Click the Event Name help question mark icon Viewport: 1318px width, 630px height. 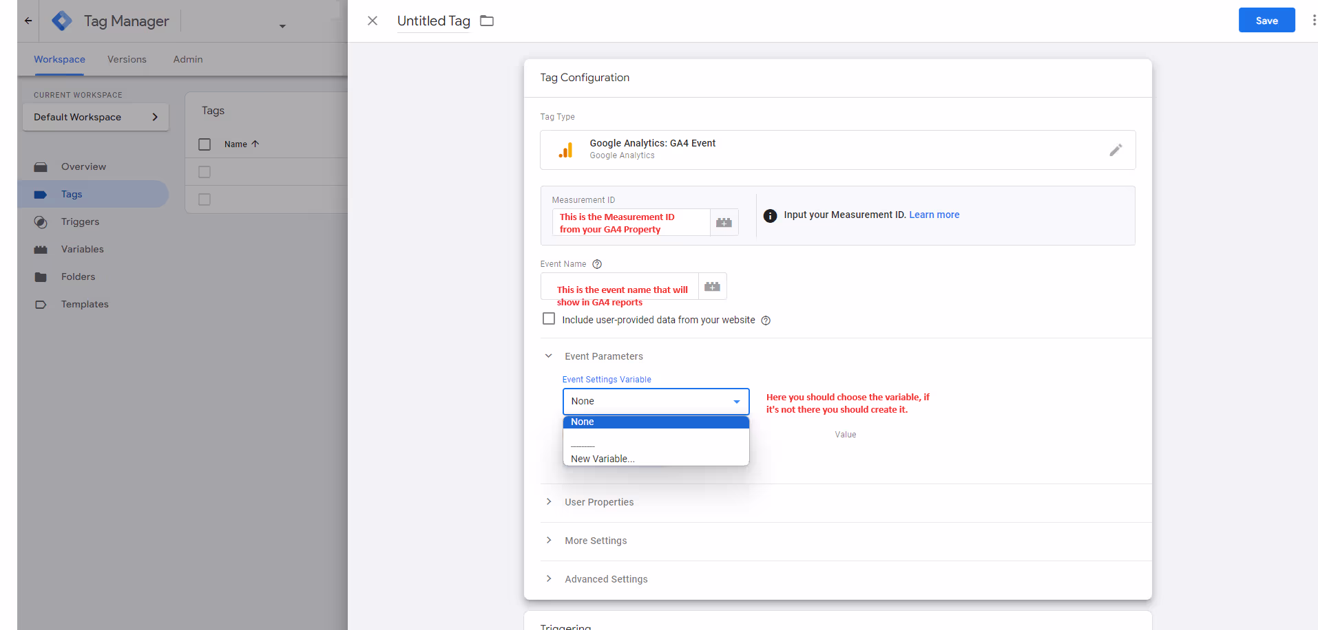coord(597,264)
